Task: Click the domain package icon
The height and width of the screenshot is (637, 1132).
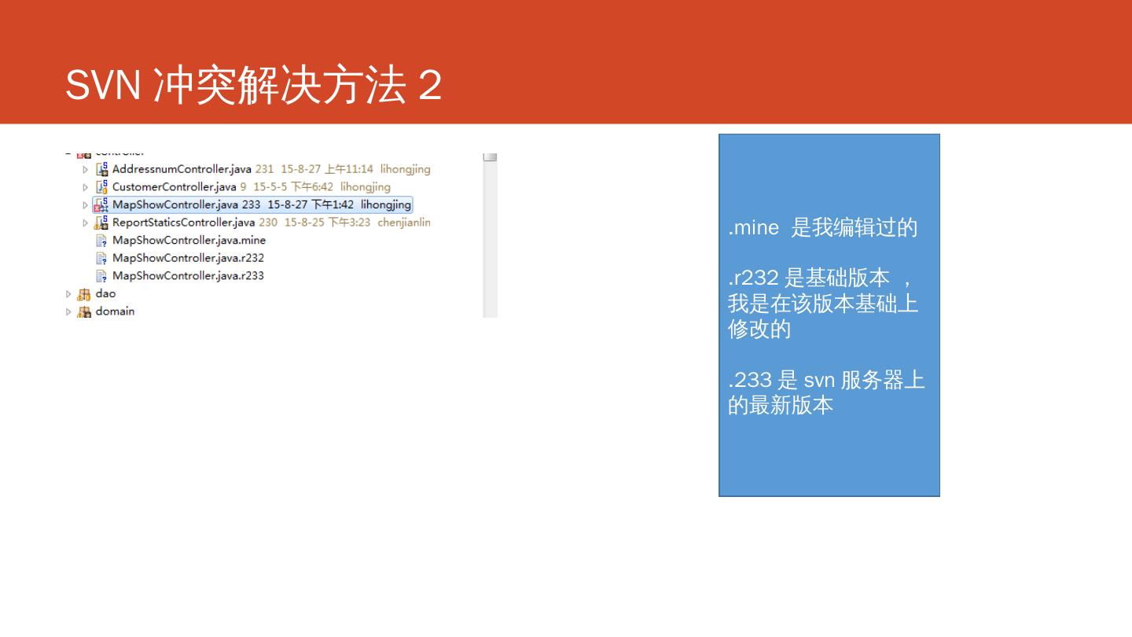Action: 84,311
